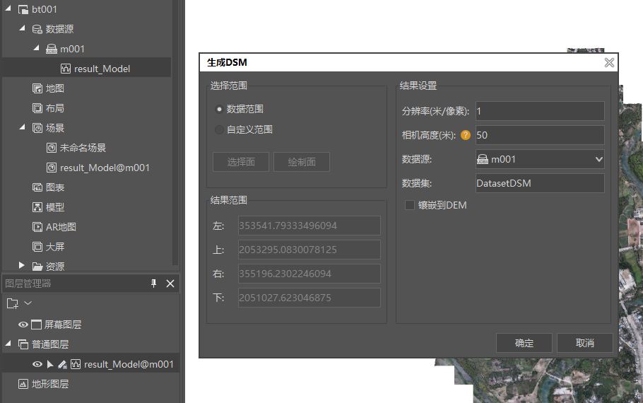Click the 未命名场景 scene icon
Screen dimensions: 643x403
52,148
